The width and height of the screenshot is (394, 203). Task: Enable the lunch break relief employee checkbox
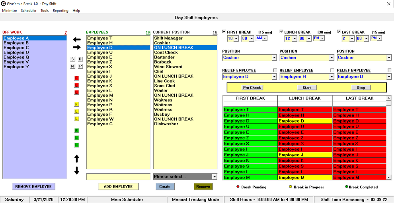(333, 70)
